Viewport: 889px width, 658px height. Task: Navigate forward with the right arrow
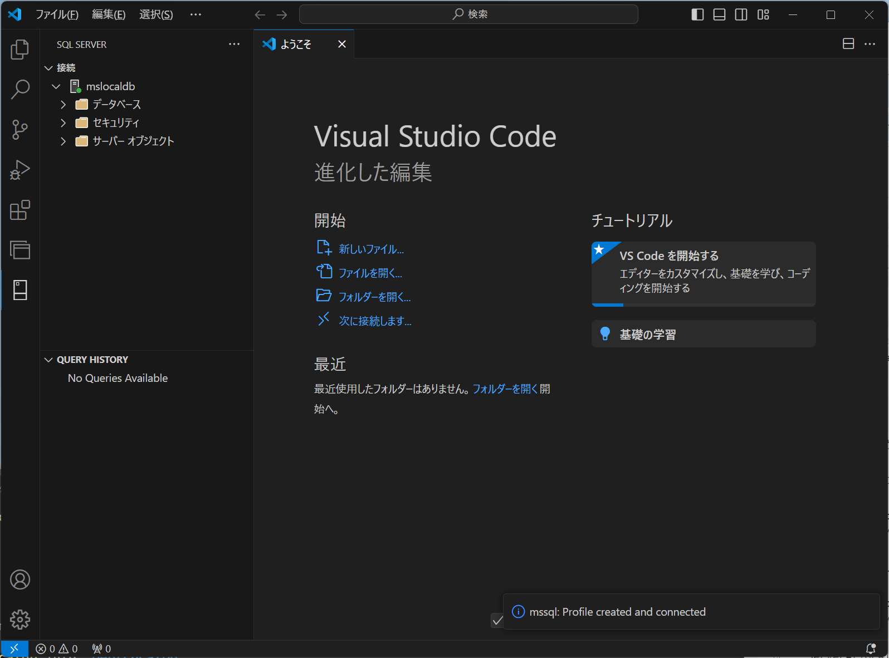pyautogui.click(x=282, y=14)
